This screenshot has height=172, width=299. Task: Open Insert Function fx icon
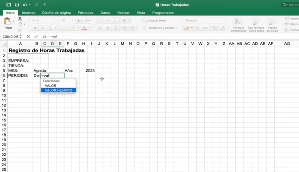tap(44, 37)
